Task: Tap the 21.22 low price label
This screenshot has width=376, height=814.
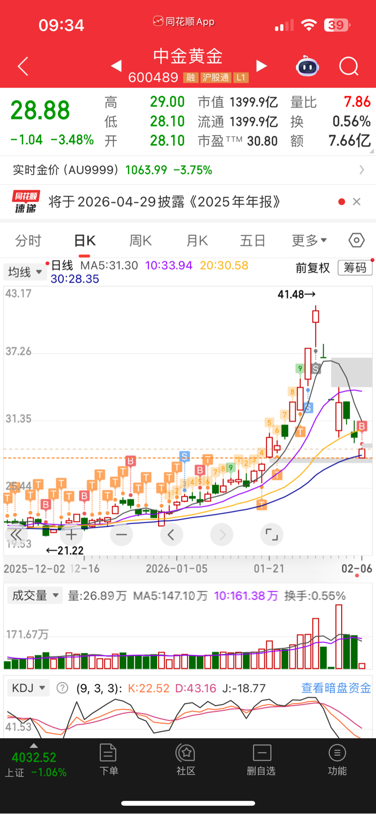Action: (65, 550)
